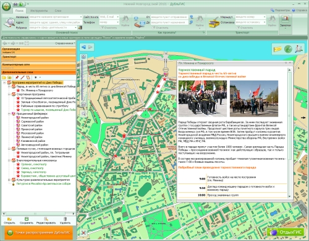Click the yellow trolleybus transport icon
The width and height of the screenshot is (309, 241).
pyautogui.click(x=214, y=23)
